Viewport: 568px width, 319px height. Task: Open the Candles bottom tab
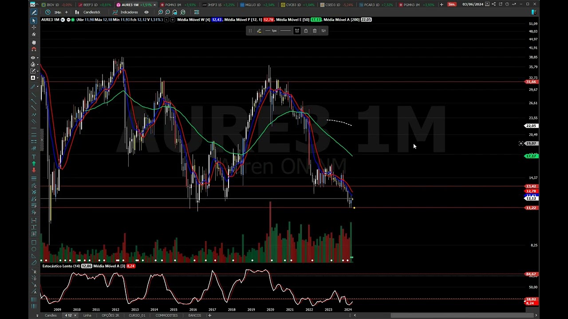51,315
